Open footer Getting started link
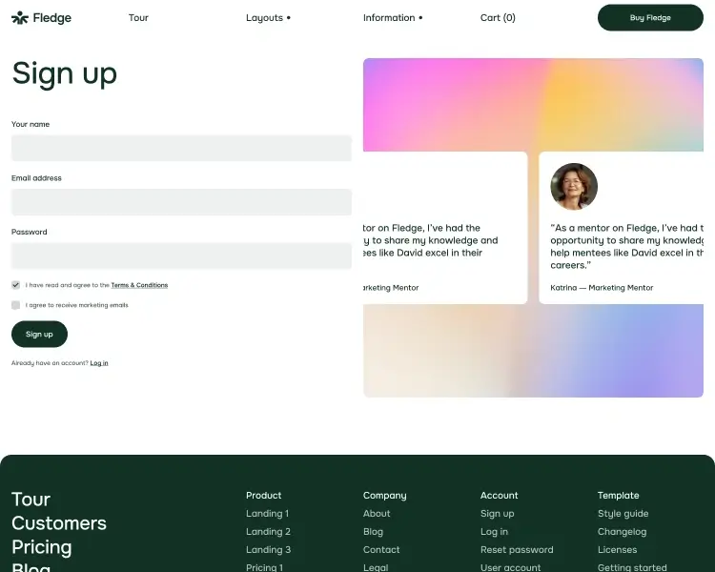Viewport: 715px width, 572px height. point(632,567)
